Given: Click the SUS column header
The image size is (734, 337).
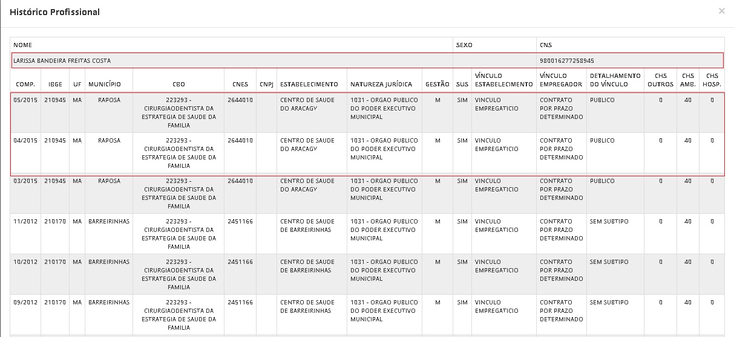Looking at the screenshot, I should [462, 85].
